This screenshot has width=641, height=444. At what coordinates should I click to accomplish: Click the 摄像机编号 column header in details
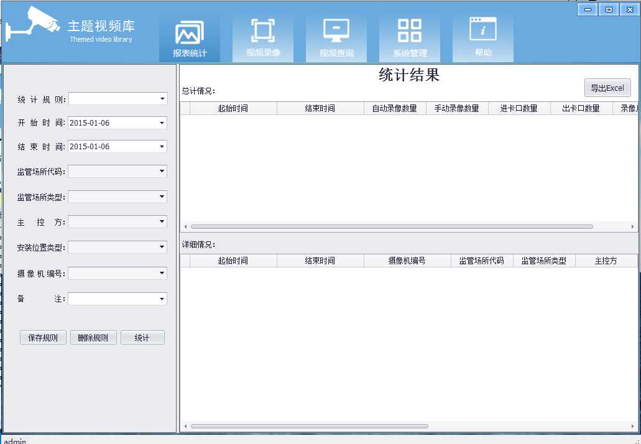pyautogui.click(x=407, y=261)
